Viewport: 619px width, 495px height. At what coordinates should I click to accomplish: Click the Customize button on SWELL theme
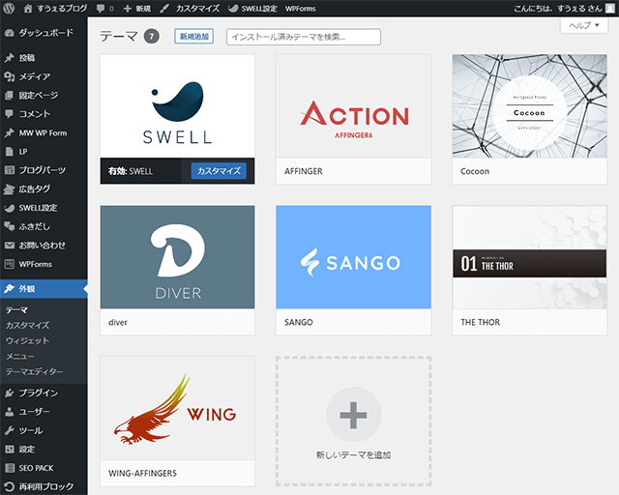click(x=219, y=171)
